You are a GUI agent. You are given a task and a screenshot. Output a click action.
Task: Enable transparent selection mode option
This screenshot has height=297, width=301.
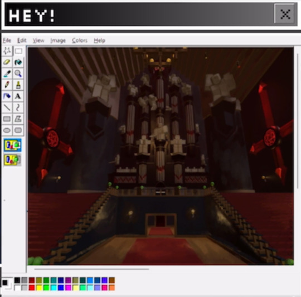click(13, 159)
